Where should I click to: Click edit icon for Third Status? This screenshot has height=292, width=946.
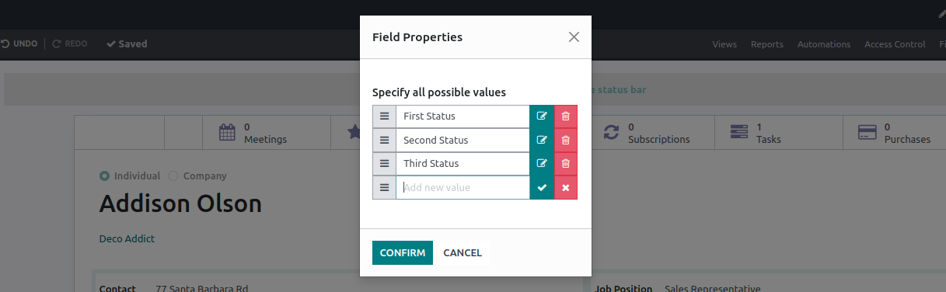[x=542, y=164]
